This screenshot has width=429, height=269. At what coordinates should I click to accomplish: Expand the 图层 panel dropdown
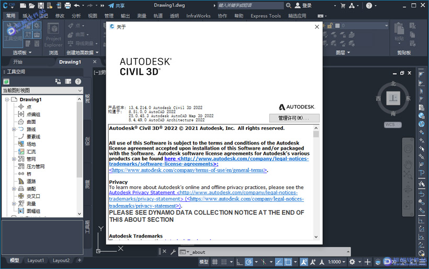(x=343, y=52)
